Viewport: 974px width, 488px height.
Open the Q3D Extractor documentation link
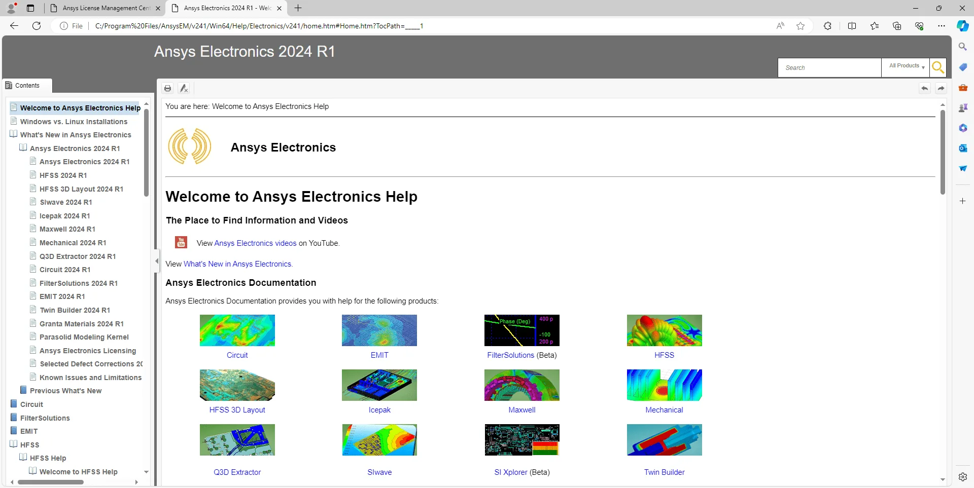[x=237, y=472]
